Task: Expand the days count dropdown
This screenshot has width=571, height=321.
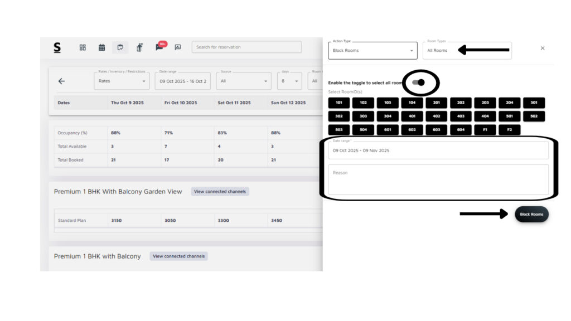Action: pyautogui.click(x=289, y=81)
